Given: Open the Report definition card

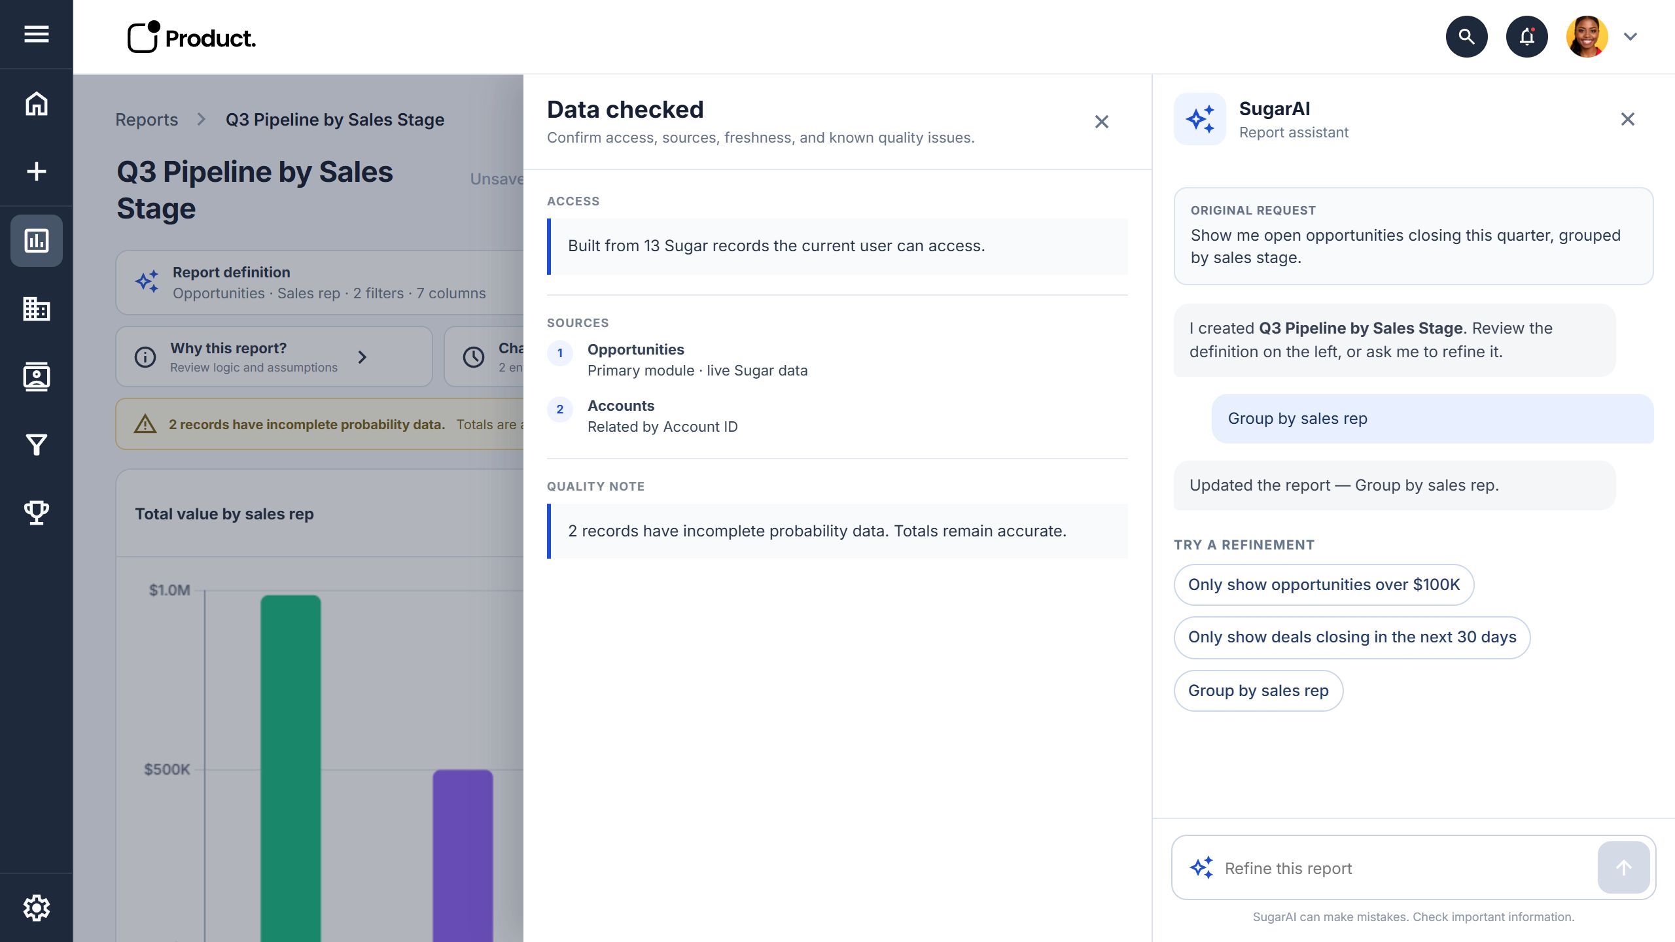Looking at the screenshot, I should coord(320,283).
